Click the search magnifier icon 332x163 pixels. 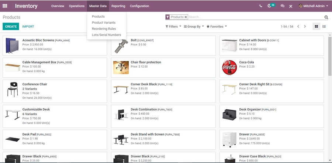(x=326, y=17)
